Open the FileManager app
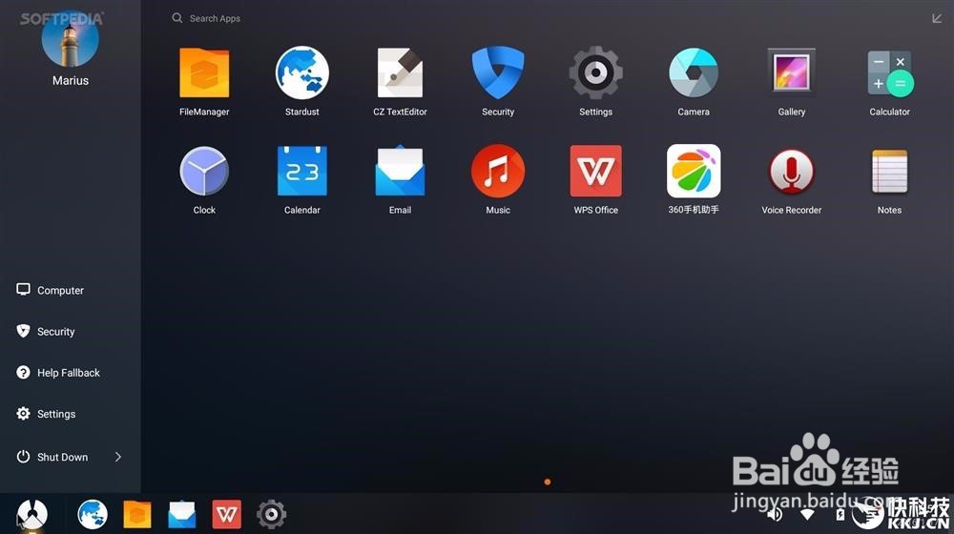The width and height of the screenshot is (954, 534). coord(204,73)
